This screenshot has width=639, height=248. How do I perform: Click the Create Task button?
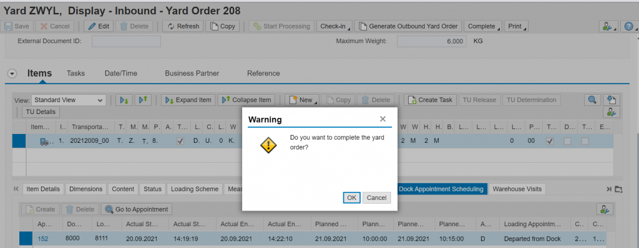[430, 100]
